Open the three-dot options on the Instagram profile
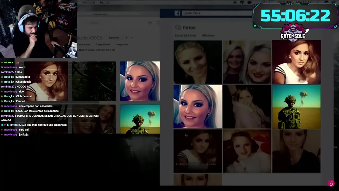Screen dimensions: 339x191 [132, 38]
